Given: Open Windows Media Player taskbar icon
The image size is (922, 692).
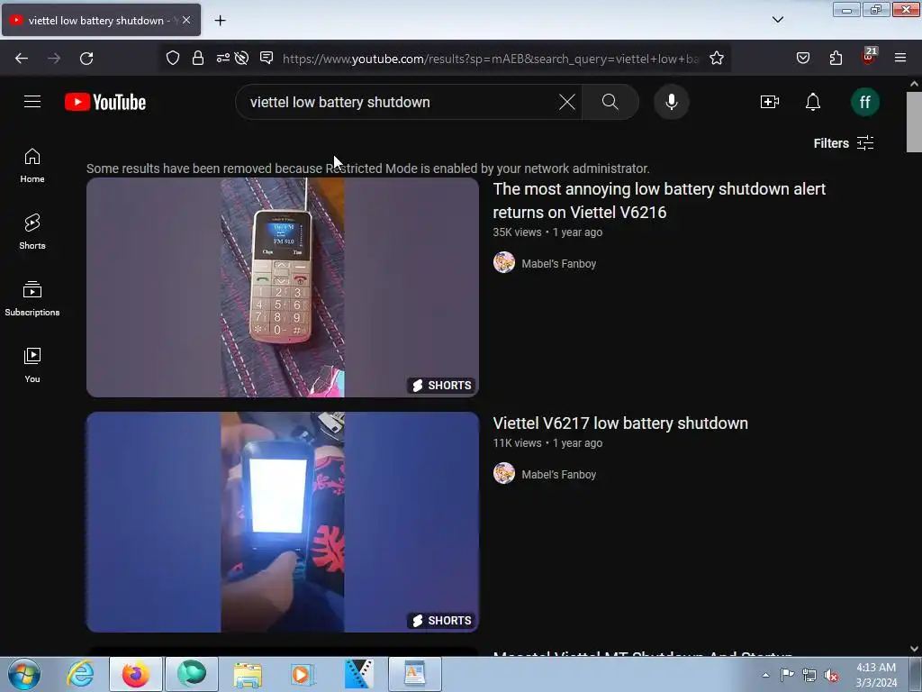Looking at the screenshot, I should (x=303, y=674).
